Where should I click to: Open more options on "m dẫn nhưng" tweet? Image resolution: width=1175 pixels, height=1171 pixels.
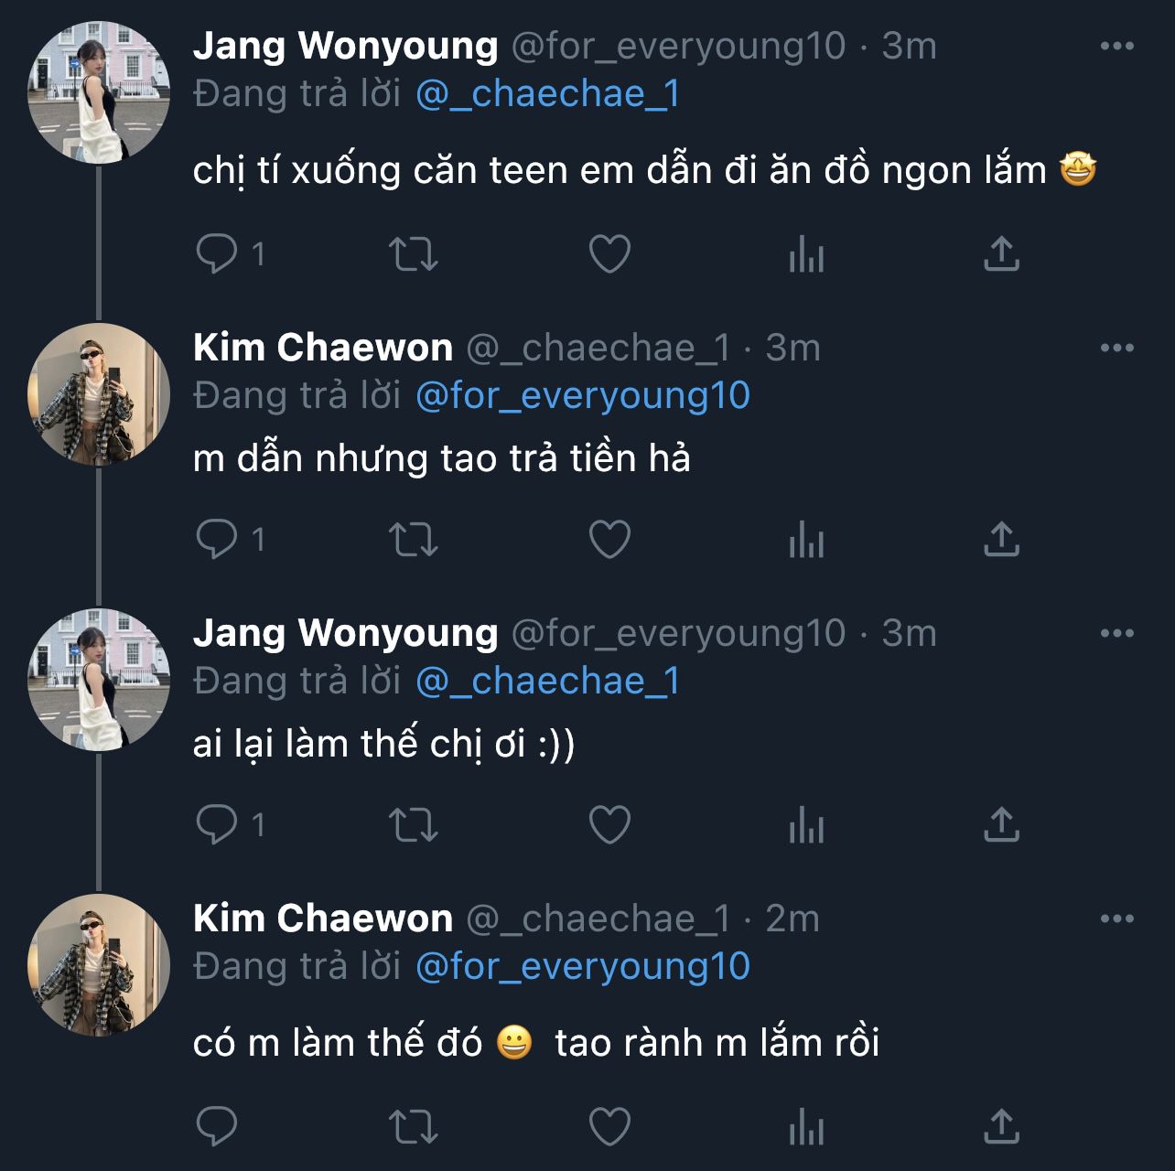(x=1116, y=349)
